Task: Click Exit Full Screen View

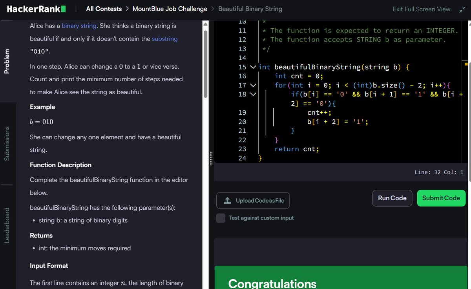Action: tap(422, 9)
